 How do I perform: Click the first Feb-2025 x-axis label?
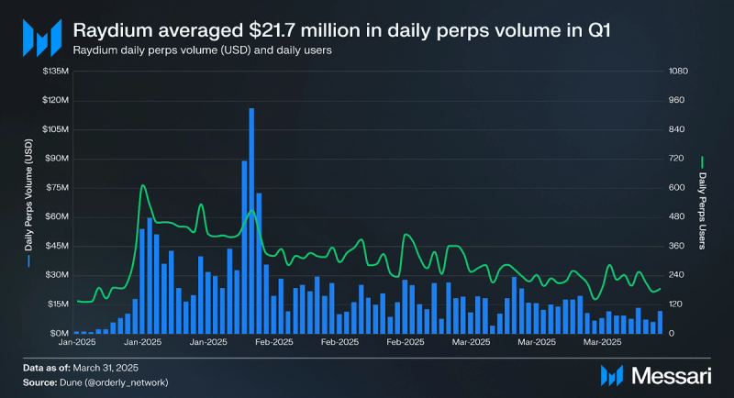273,342
